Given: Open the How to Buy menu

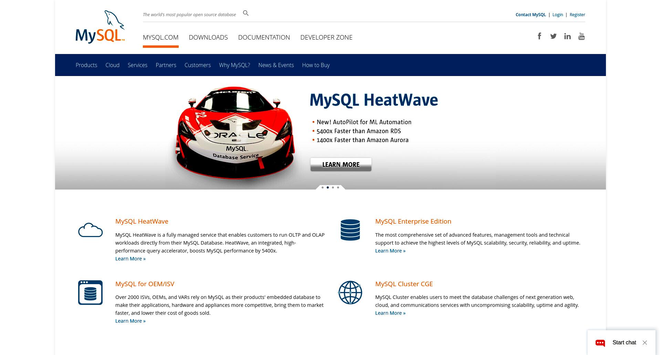Looking at the screenshot, I should [316, 65].
